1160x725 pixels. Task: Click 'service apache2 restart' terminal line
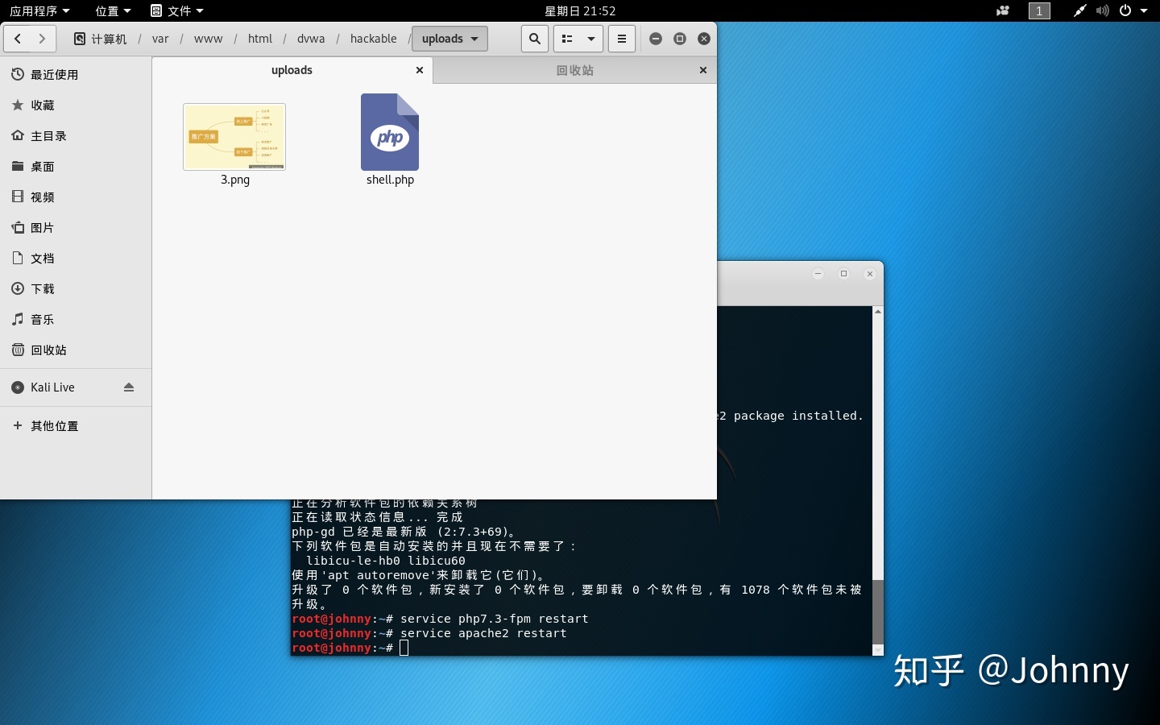(x=483, y=633)
